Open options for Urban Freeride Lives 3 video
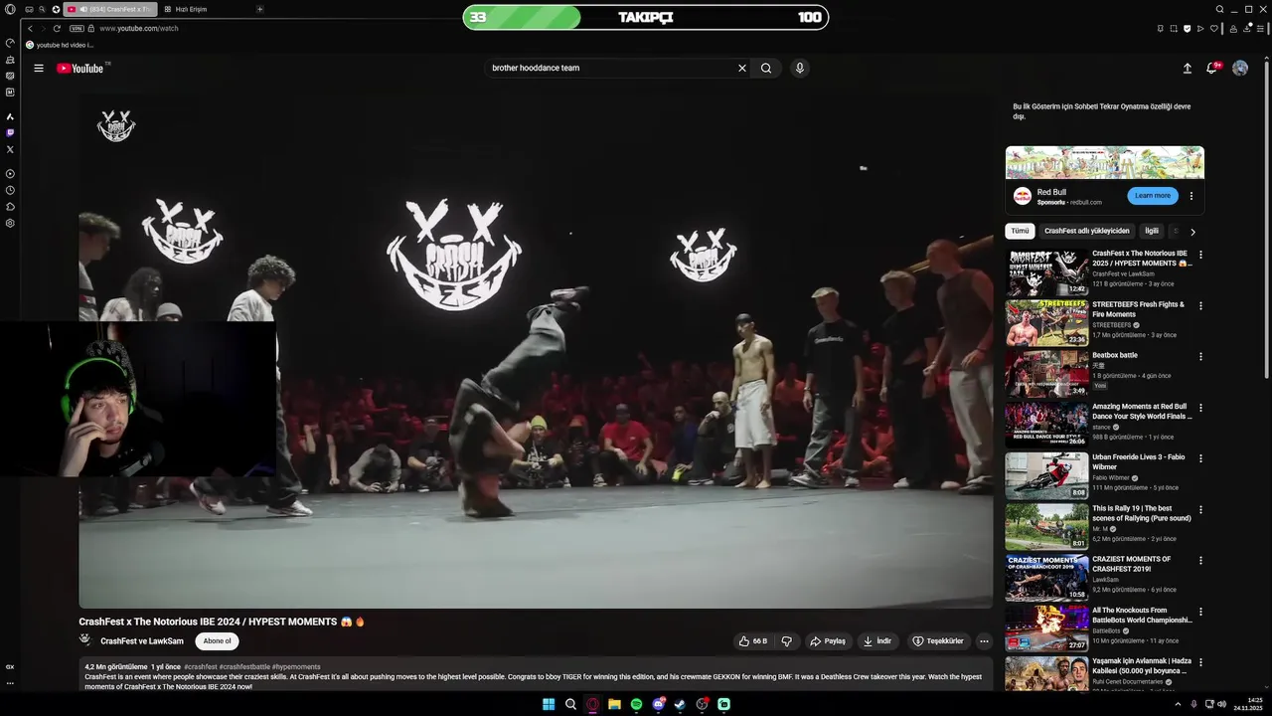The image size is (1272, 716). [x=1200, y=458]
